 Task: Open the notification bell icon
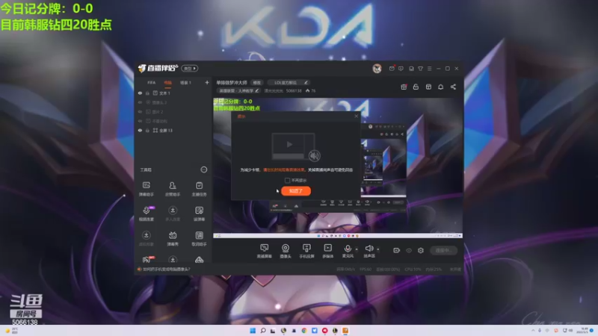tap(440, 87)
